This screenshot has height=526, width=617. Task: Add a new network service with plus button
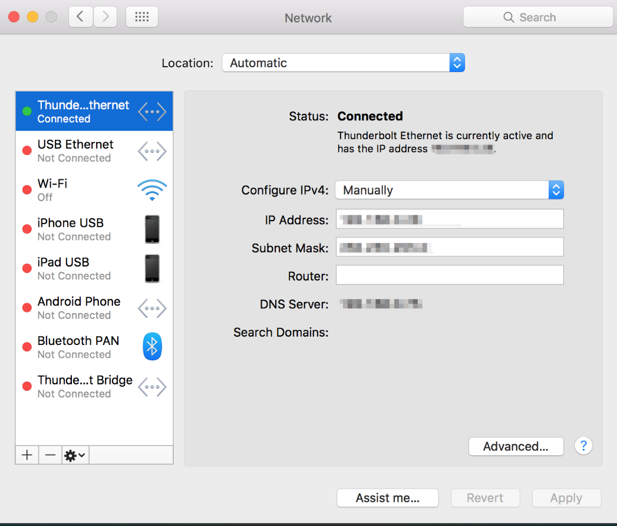(27, 455)
